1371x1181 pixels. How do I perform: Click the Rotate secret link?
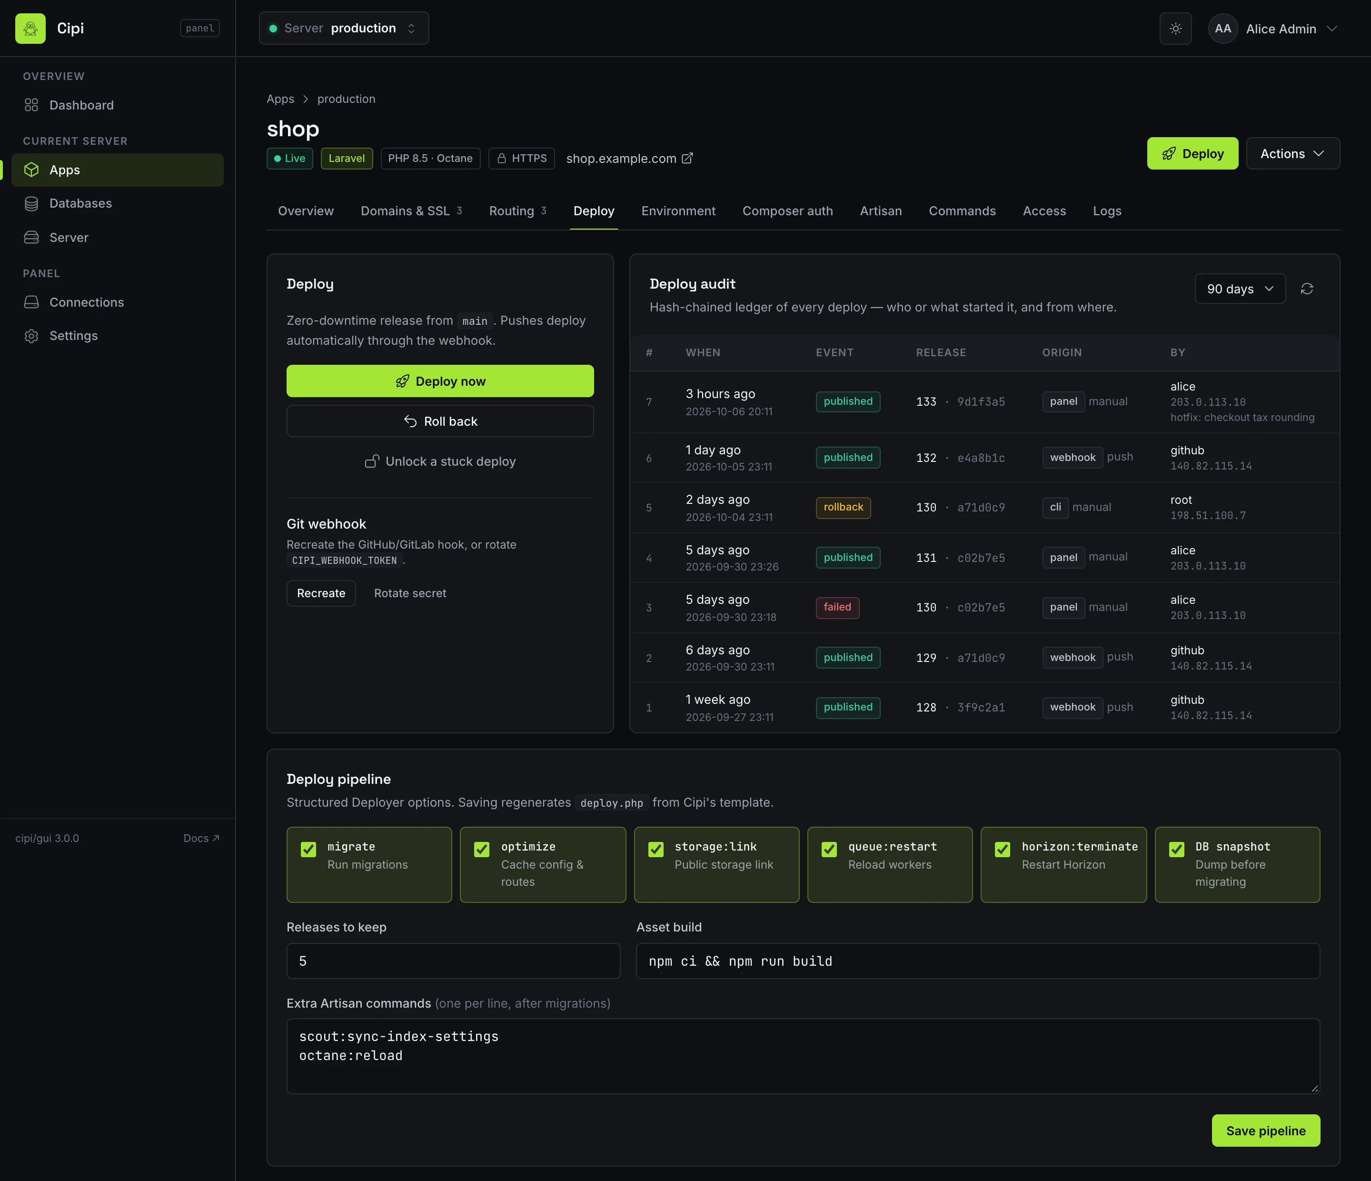(x=409, y=593)
